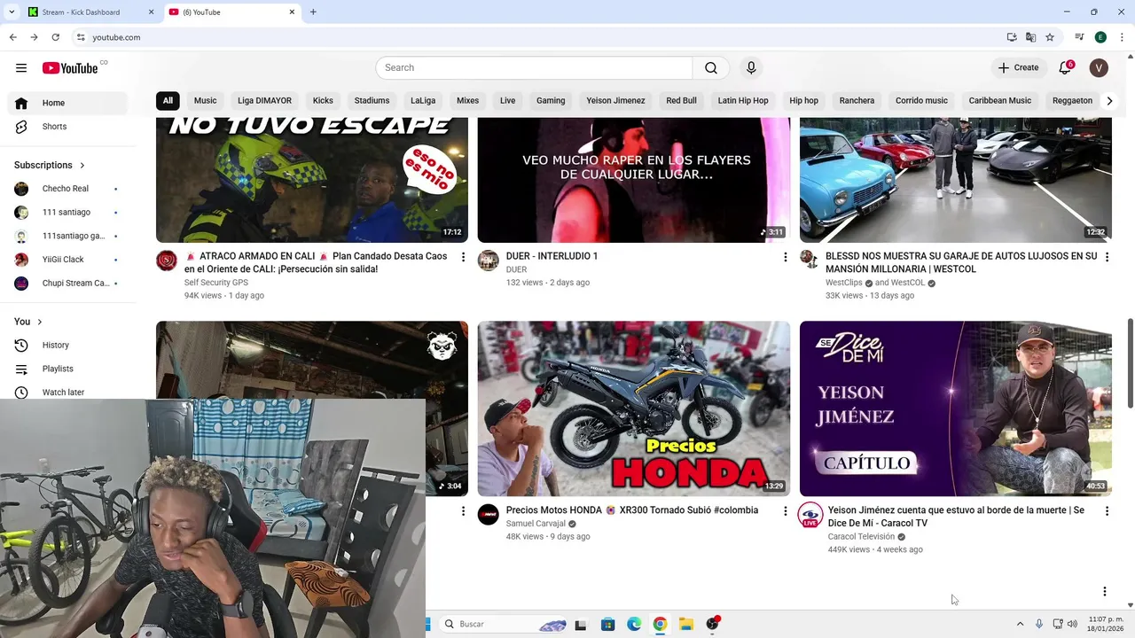Screen dimensions: 1135x638
Task: Open Chupi Stream Ca... subscription channel
Action: 67,284
